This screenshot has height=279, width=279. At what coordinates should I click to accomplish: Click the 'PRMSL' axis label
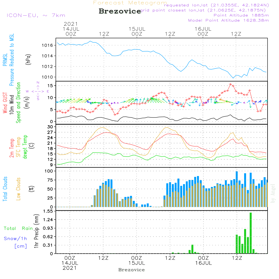(x=5, y=60)
